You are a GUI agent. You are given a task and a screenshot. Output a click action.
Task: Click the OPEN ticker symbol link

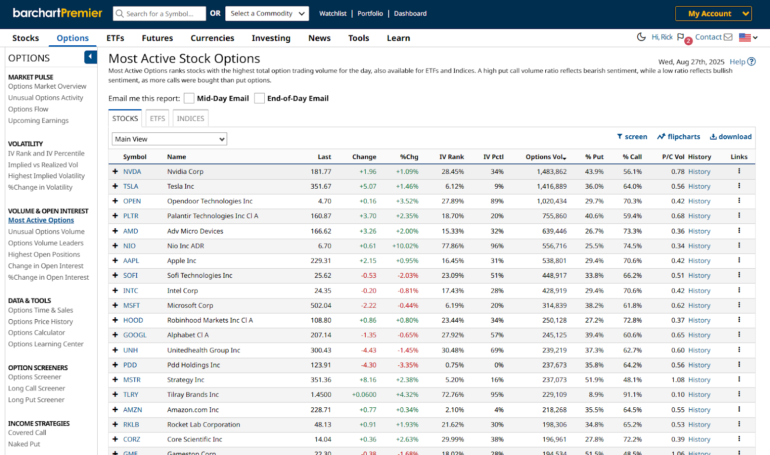tap(132, 201)
